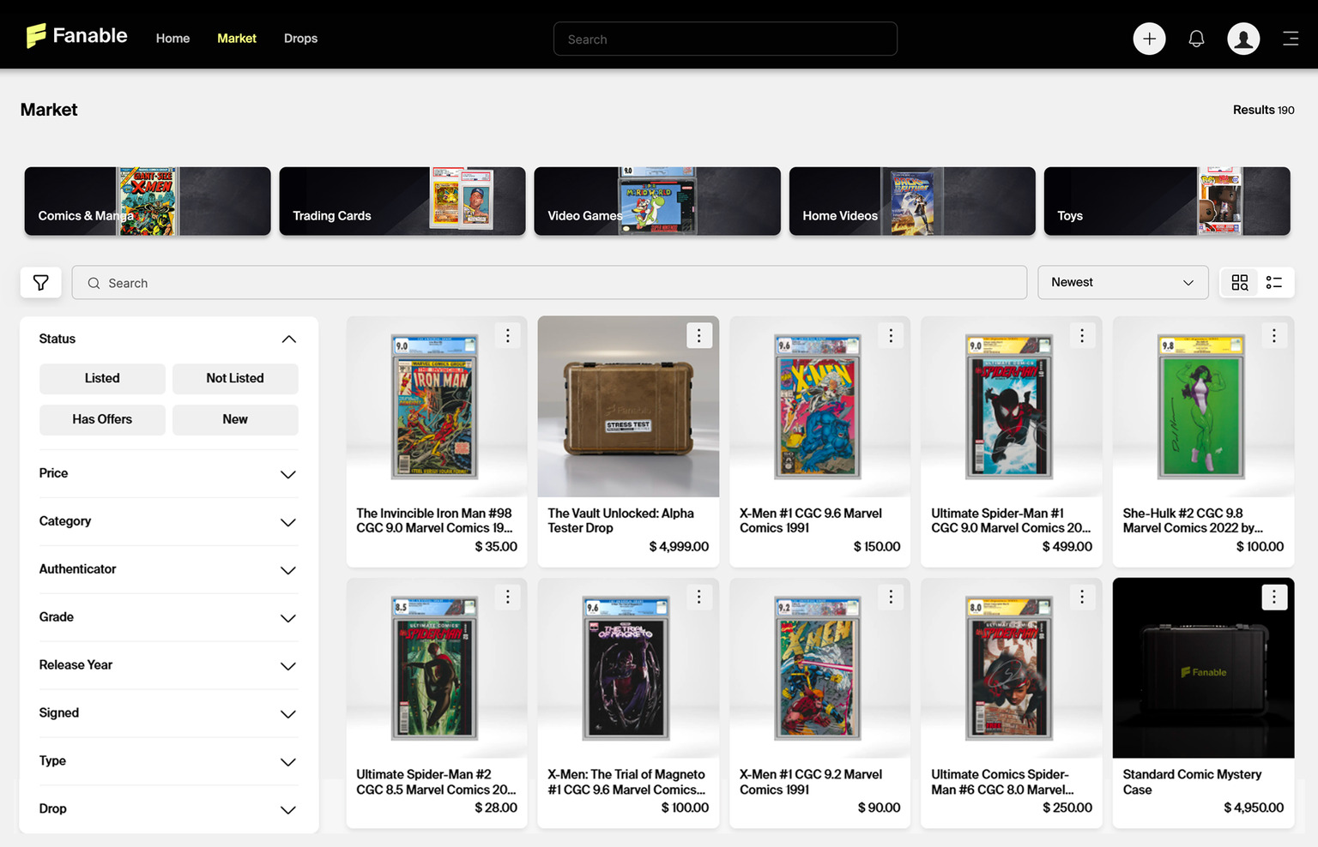Toggle the Listed status filter

[x=102, y=378]
